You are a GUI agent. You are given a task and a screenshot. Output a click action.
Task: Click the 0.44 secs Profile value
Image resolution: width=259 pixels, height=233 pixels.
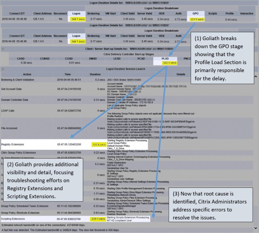tap(231, 19)
